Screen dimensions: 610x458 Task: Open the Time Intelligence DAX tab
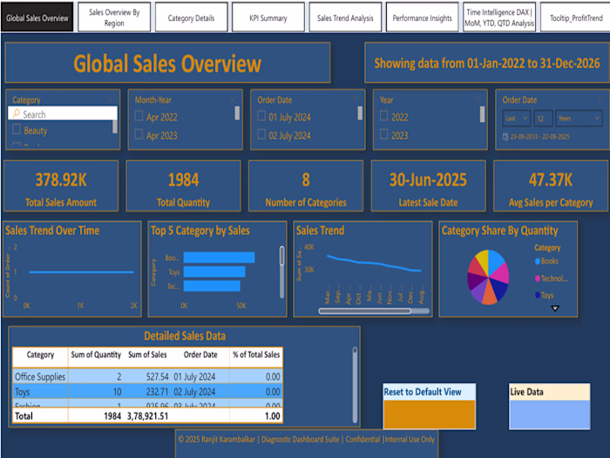pyautogui.click(x=499, y=17)
